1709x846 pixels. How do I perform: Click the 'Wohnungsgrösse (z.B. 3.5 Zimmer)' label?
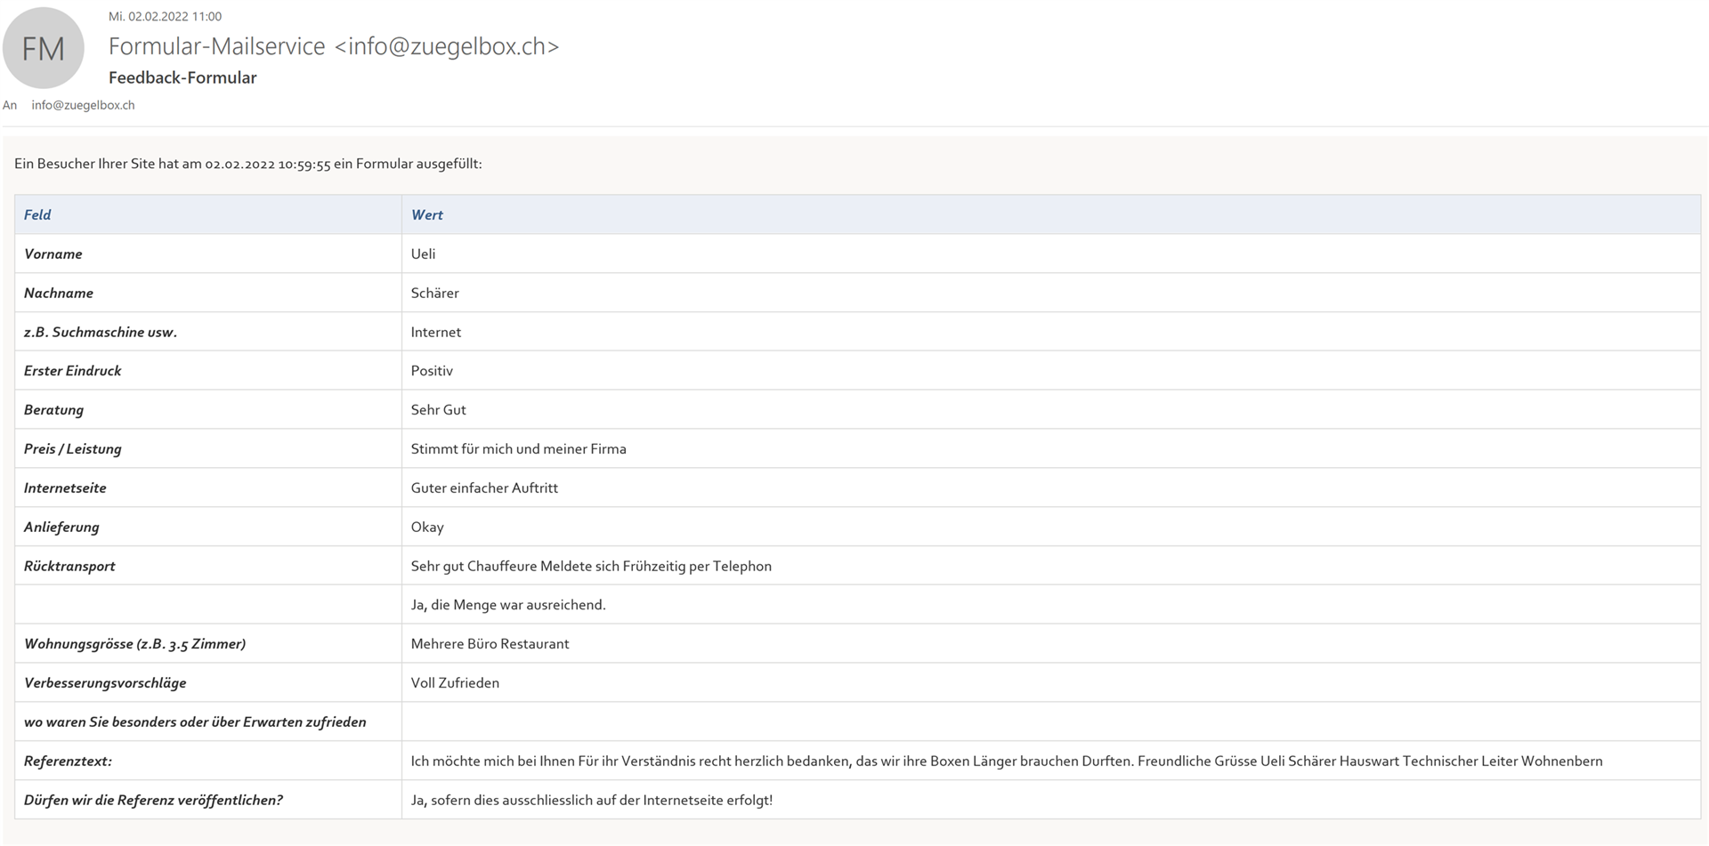point(134,644)
